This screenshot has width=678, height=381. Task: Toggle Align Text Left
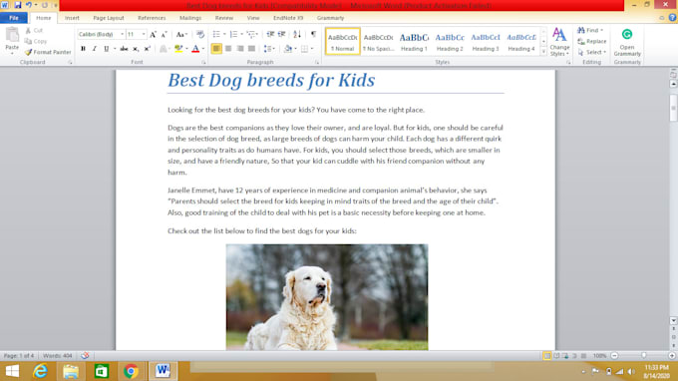[216, 49]
